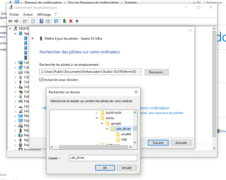Click the Forward arrow toolbar icon
226x180 pixels.
pyautogui.click(x=16, y=21)
